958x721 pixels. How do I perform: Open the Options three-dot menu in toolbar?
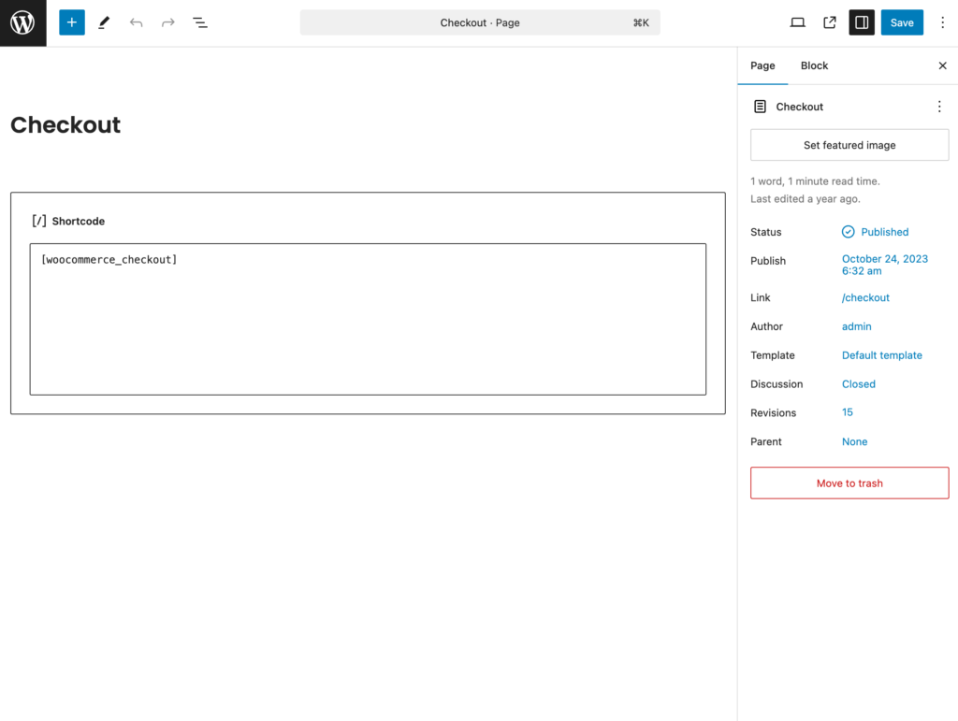[942, 22]
